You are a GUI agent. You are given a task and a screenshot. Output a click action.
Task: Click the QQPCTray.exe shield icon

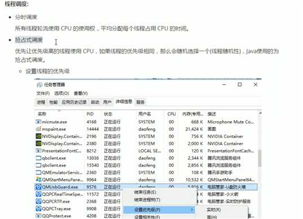[x=38, y=209]
